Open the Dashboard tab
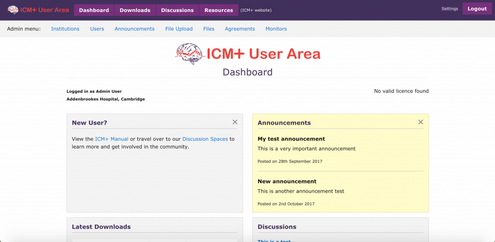Image resolution: width=495 pixels, height=242 pixels. (x=94, y=10)
